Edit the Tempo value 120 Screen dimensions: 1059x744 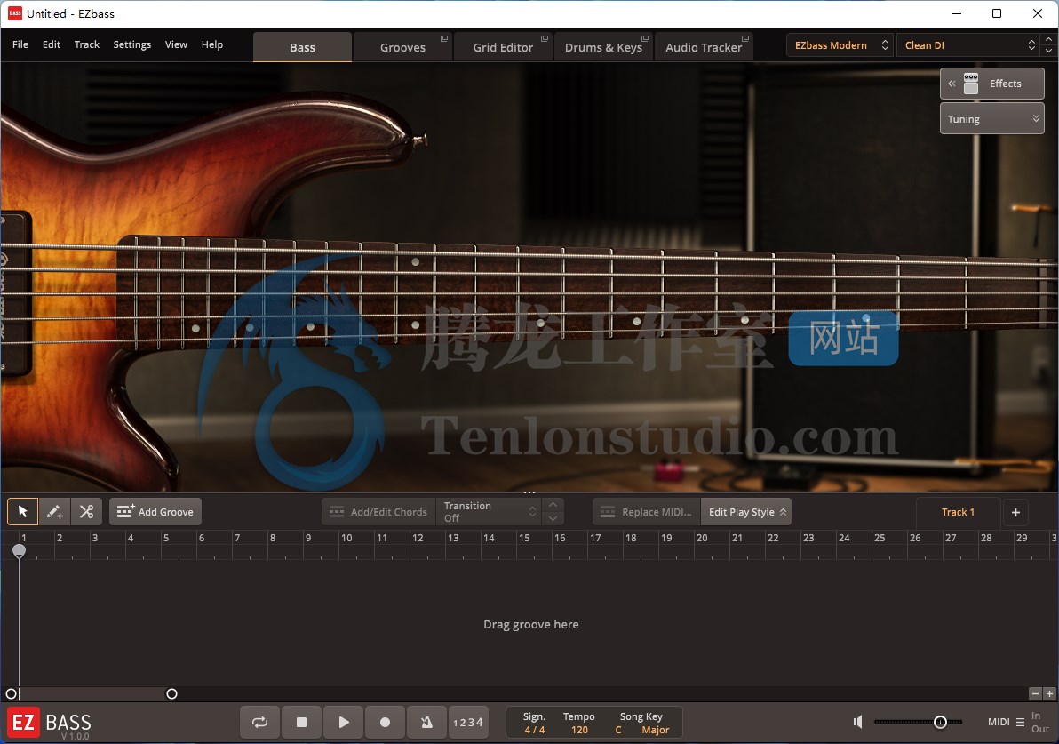[579, 730]
